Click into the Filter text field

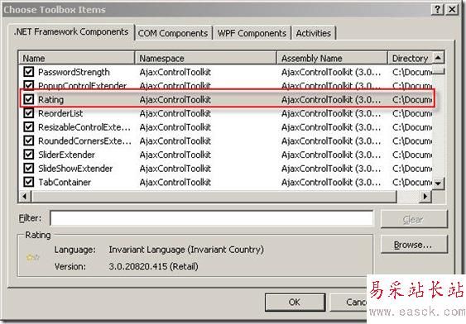tap(212, 218)
